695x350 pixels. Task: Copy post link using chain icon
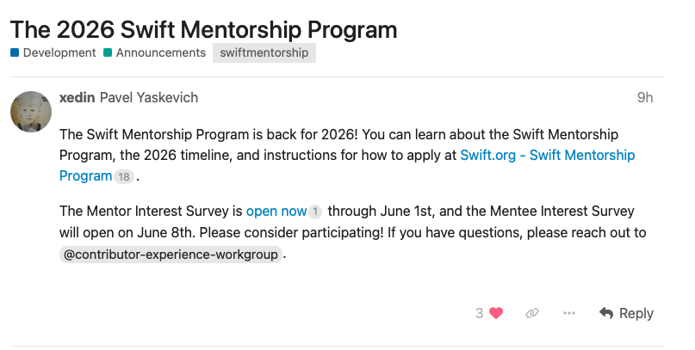pyautogui.click(x=532, y=313)
